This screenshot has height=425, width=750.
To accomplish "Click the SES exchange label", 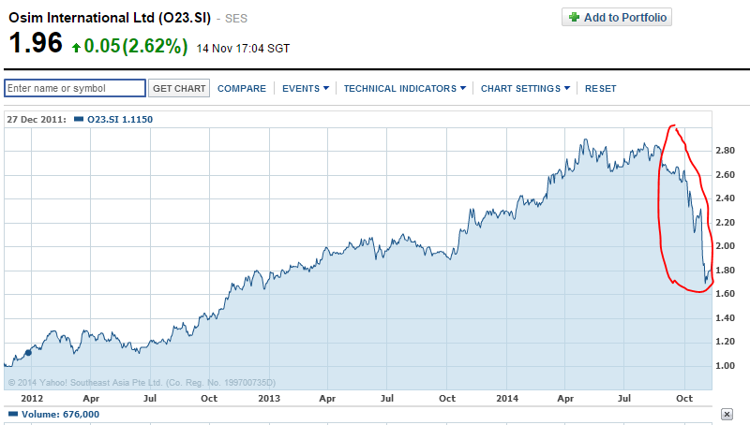I will [236, 19].
